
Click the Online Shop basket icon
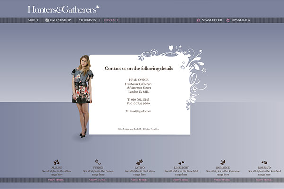47,20
